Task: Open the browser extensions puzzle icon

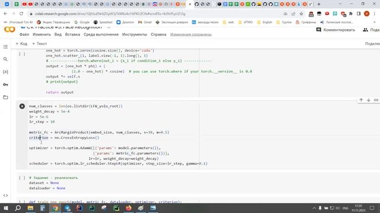Action: [x=351, y=14]
